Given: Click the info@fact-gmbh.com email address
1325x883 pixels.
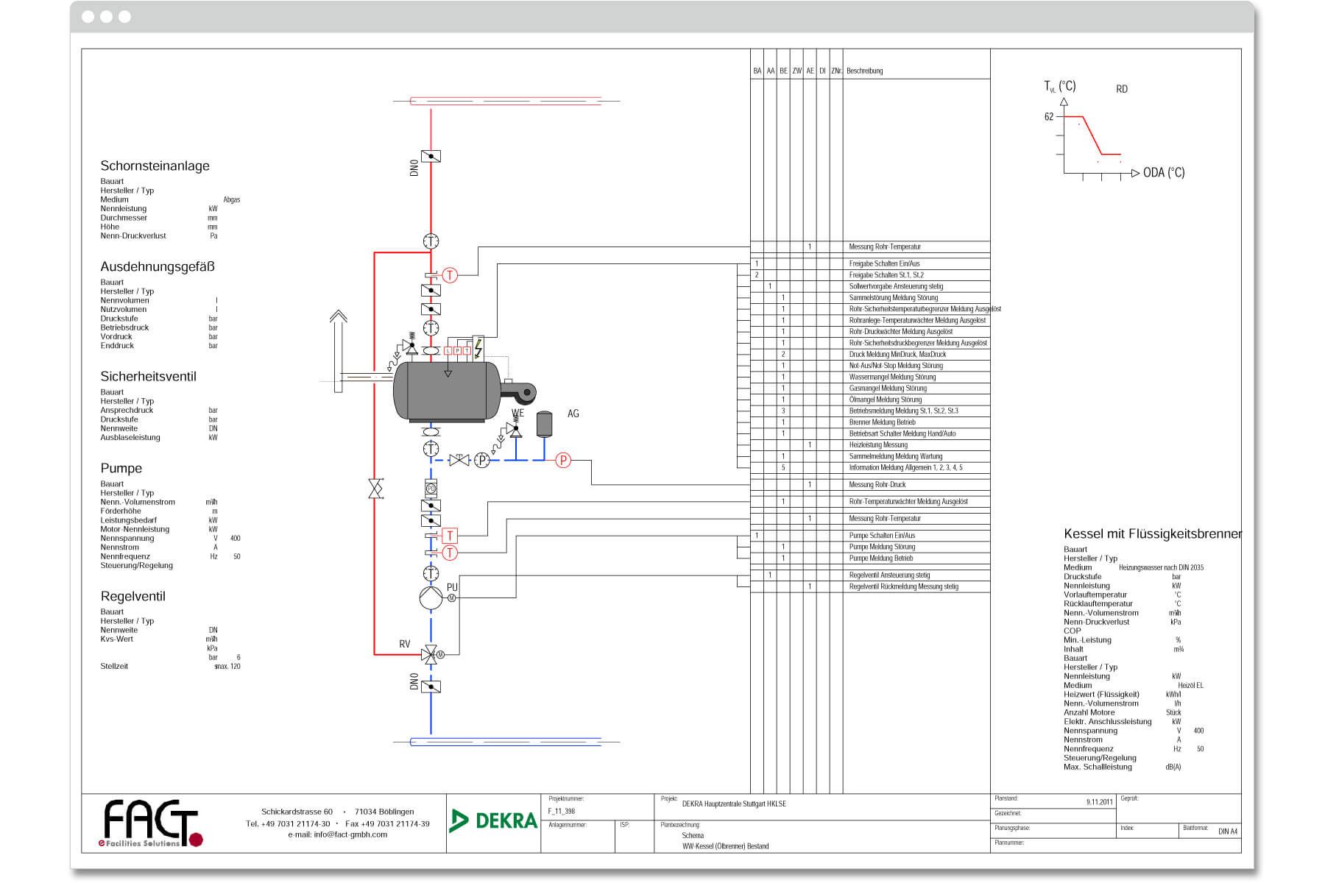Looking at the screenshot, I should (337, 834).
